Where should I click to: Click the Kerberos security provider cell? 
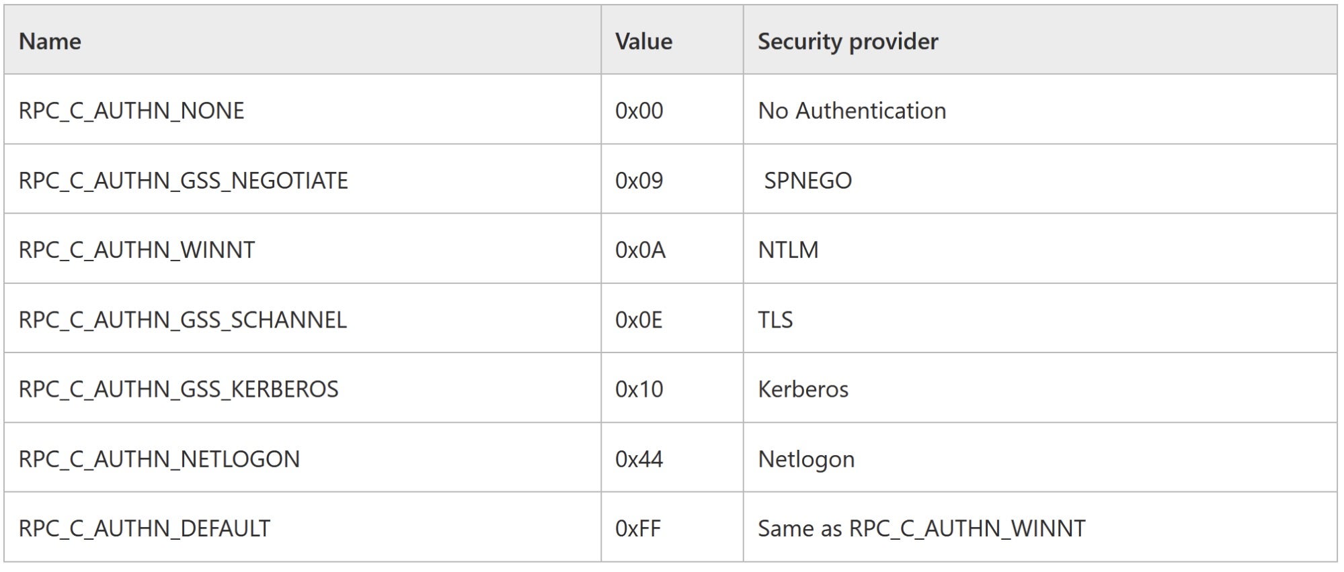point(803,389)
